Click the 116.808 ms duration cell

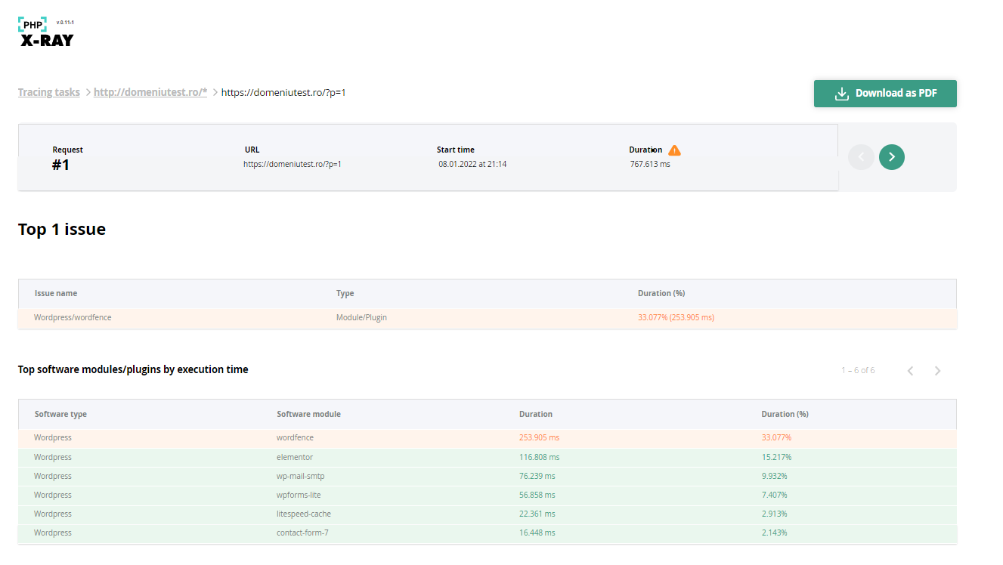[540, 457]
